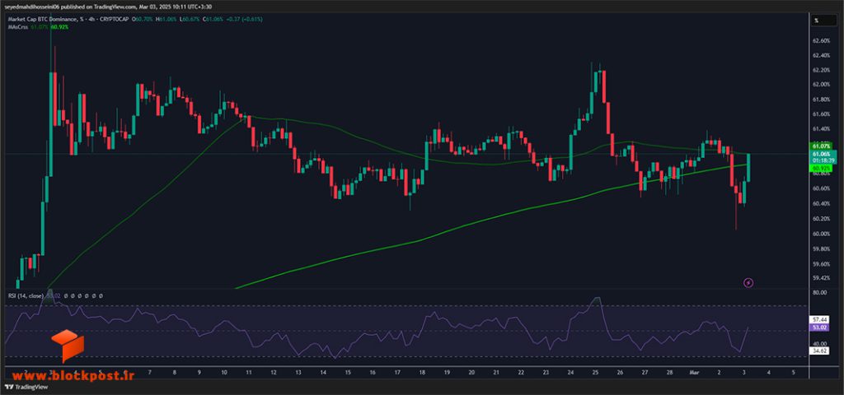Click the 34.62 RSI axis value
Image resolution: width=844 pixels, height=395 pixels.
[820, 351]
